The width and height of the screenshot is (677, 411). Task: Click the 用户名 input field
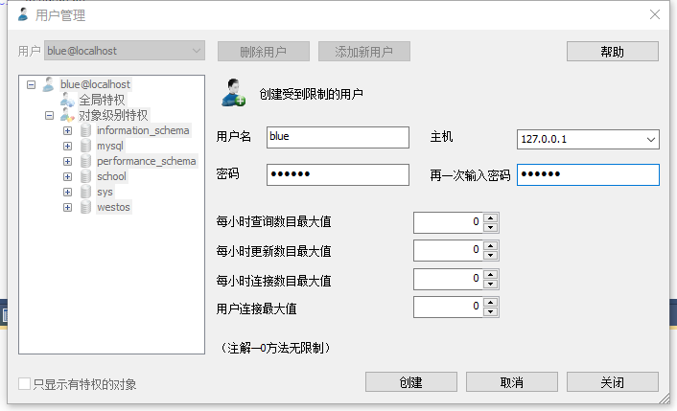[x=338, y=137]
